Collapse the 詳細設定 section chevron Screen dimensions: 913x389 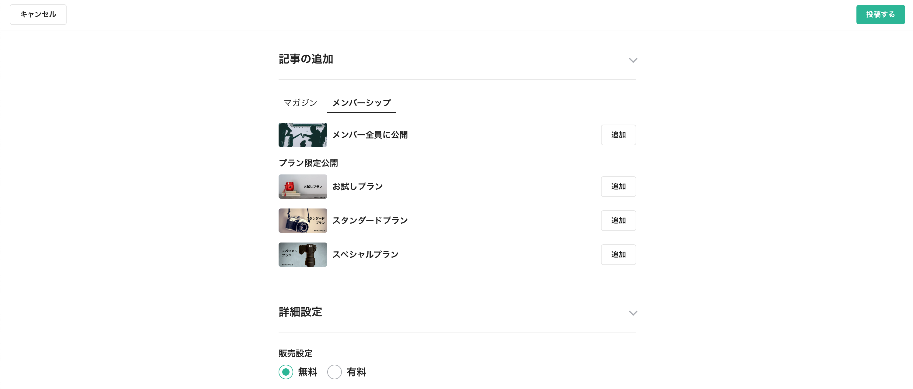(633, 313)
